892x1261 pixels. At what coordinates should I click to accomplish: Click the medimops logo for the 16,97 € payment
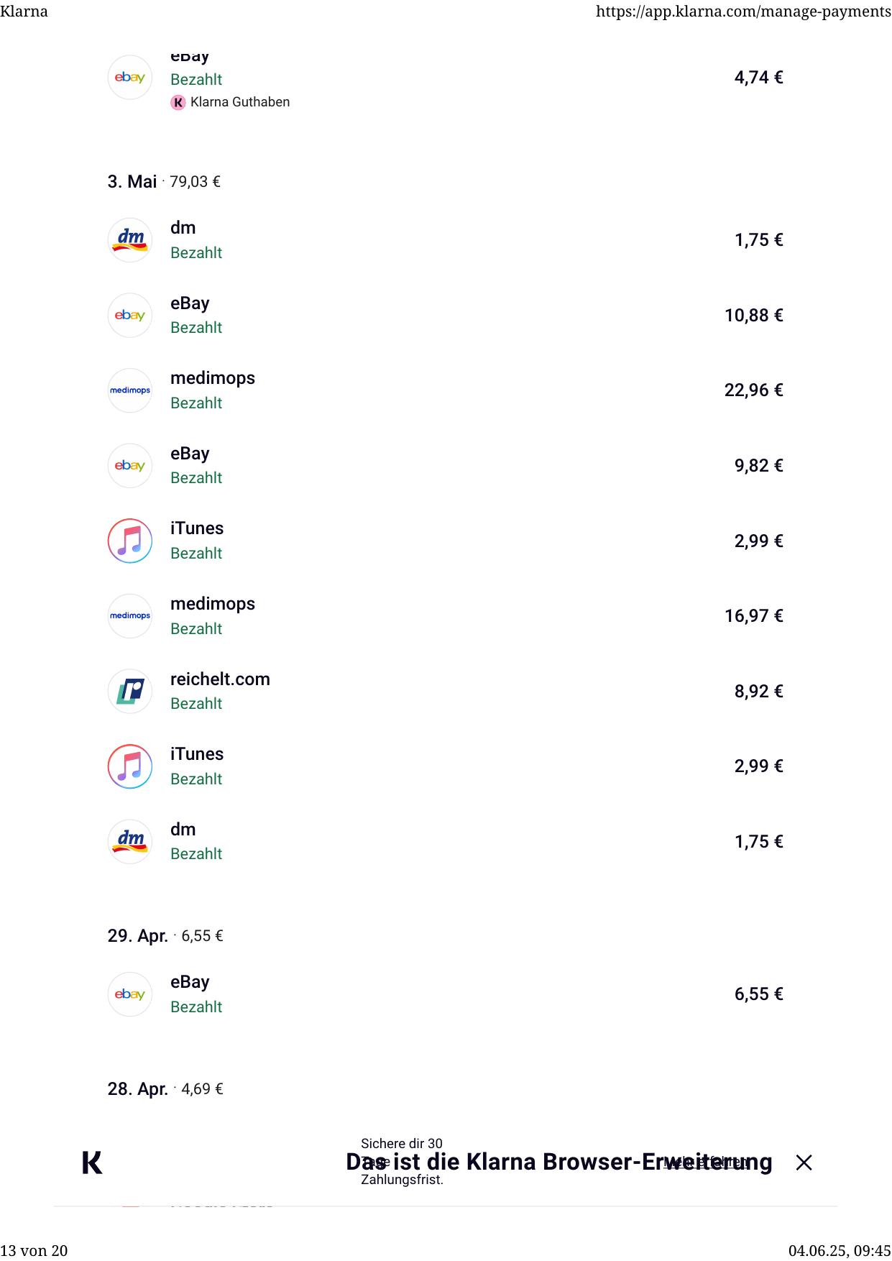tap(130, 616)
